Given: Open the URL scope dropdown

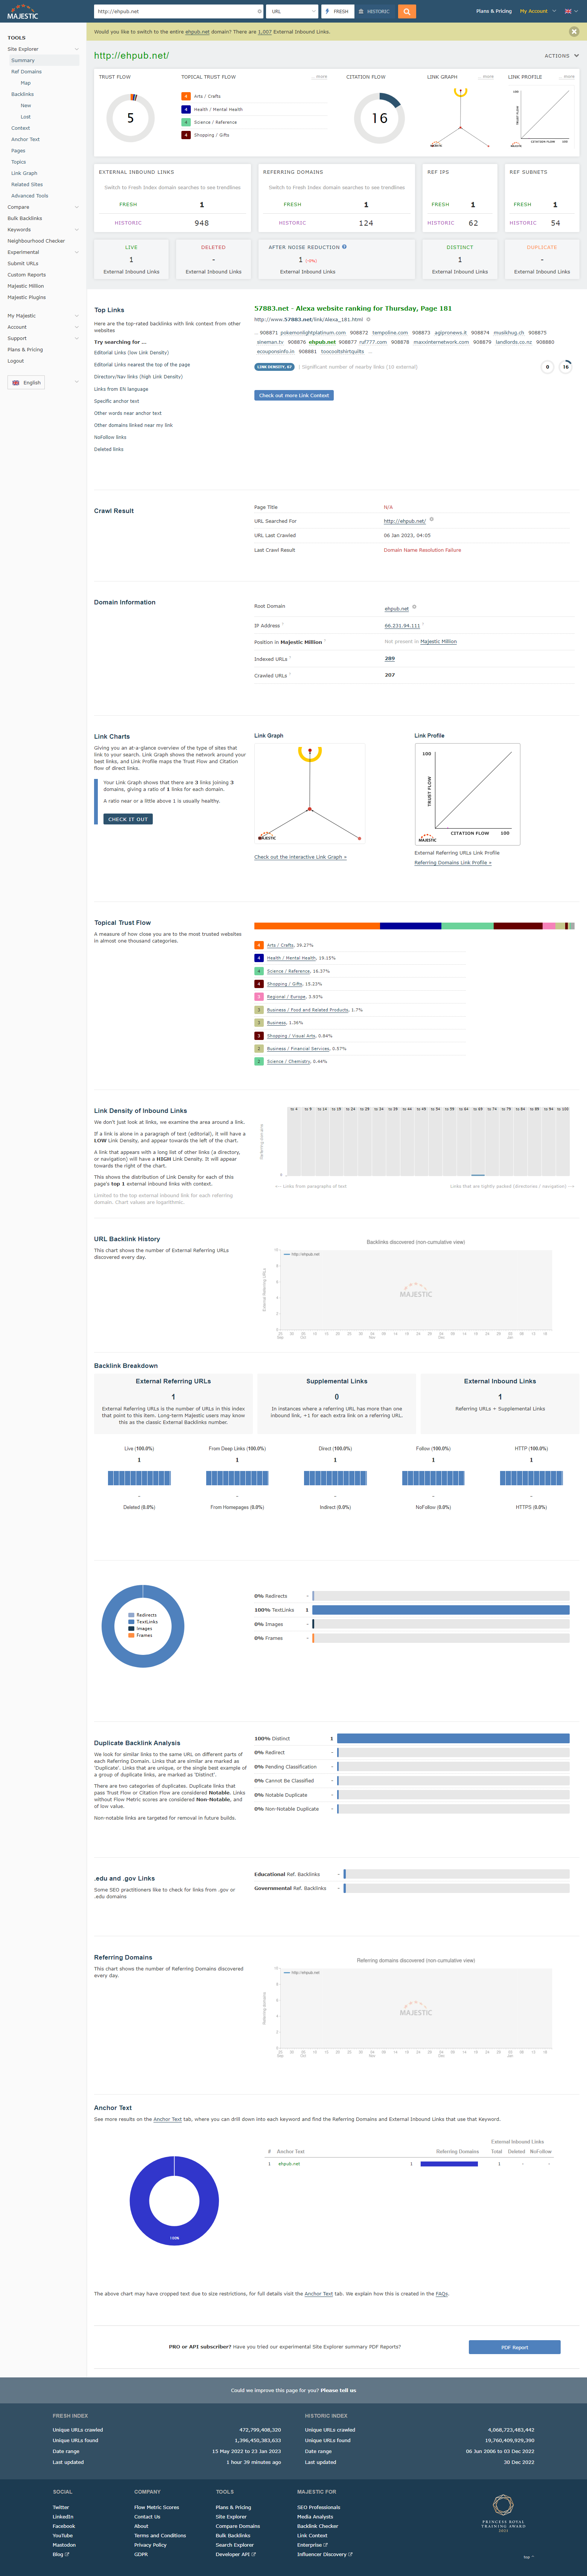Looking at the screenshot, I should pyautogui.click(x=292, y=12).
